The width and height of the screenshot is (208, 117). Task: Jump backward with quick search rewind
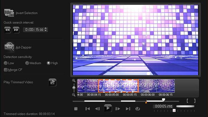coord(7,30)
